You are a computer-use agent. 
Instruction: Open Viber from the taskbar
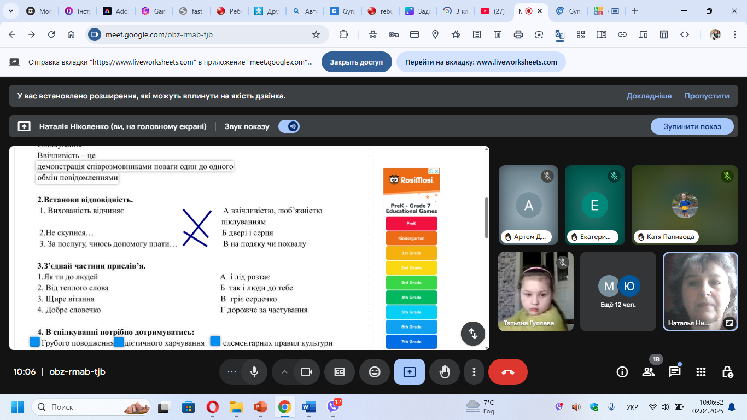[x=333, y=407]
